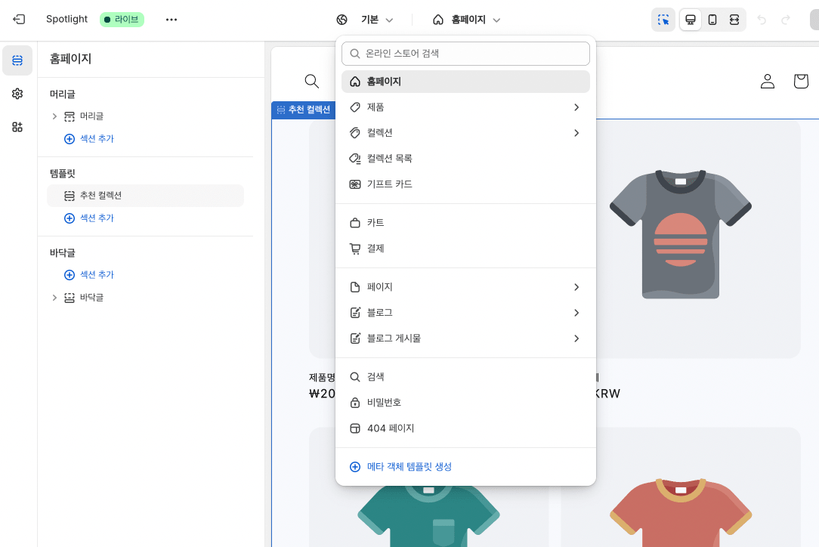Open the three-dots more actions menu
The height and width of the screenshot is (547, 819).
click(x=172, y=20)
